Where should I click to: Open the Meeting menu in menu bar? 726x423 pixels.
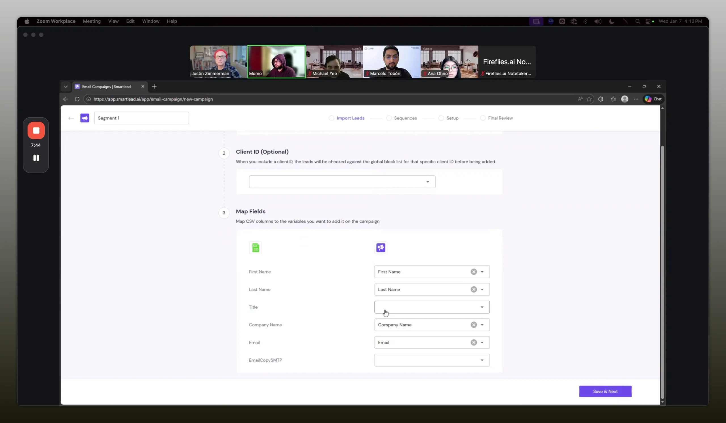point(92,21)
